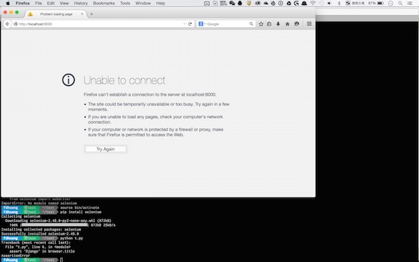
Task: Click 'Successfully installed selenium-2.48.0' line
Action: pos(40,233)
